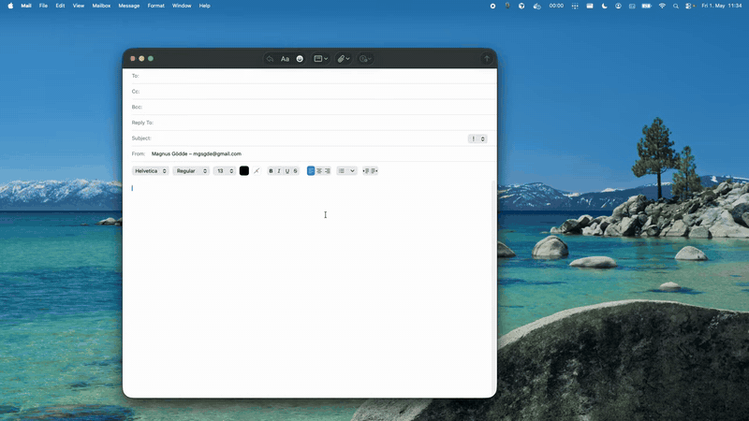Click the screen recording status icon
749x421 pixels.
click(x=492, y=6)
